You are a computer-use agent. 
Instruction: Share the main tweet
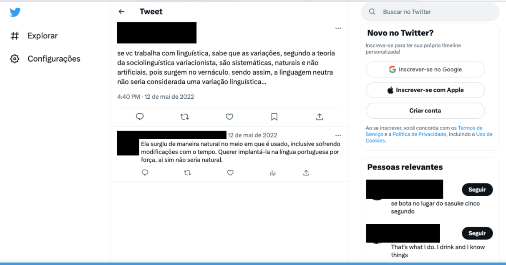(x=320, y=117)
